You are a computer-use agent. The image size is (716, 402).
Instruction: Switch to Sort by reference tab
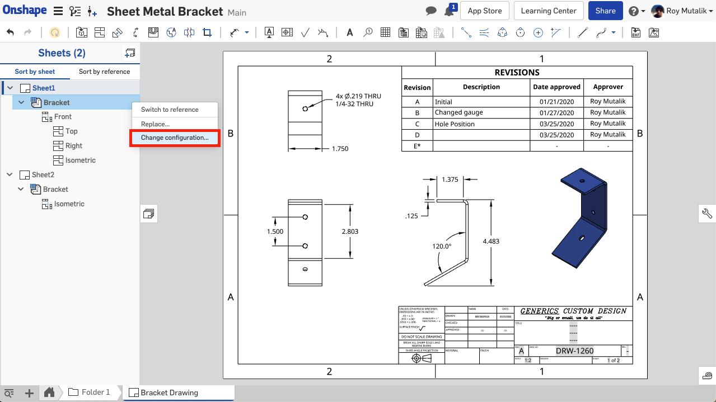pos(104,72)
